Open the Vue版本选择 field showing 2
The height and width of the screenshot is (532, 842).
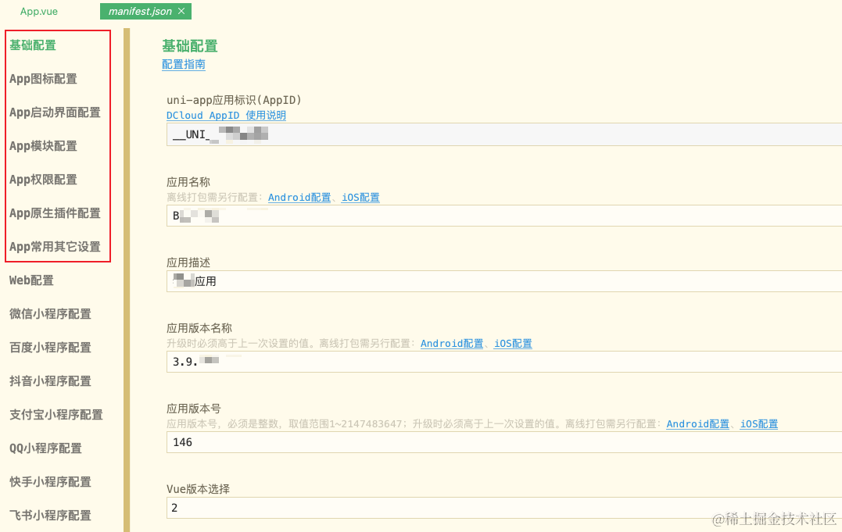504,508
